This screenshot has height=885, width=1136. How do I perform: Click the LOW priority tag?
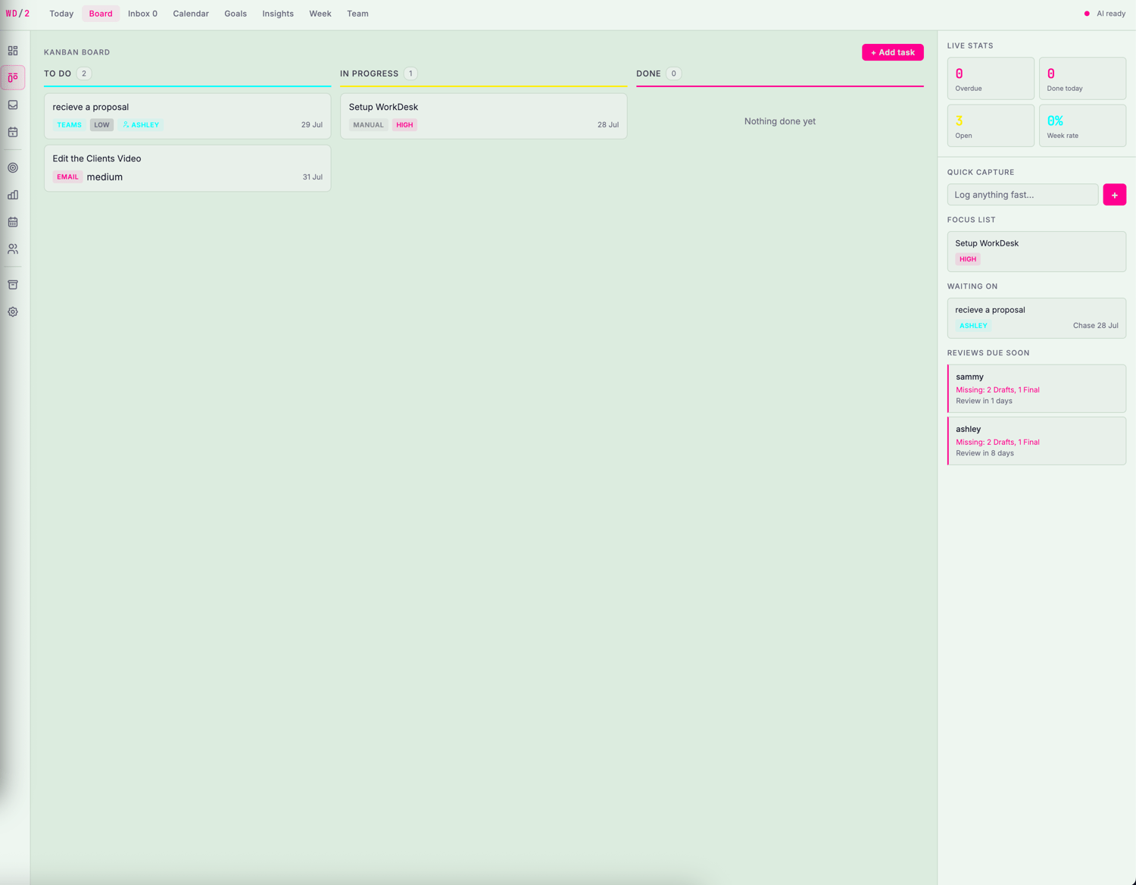coord(101,125)
